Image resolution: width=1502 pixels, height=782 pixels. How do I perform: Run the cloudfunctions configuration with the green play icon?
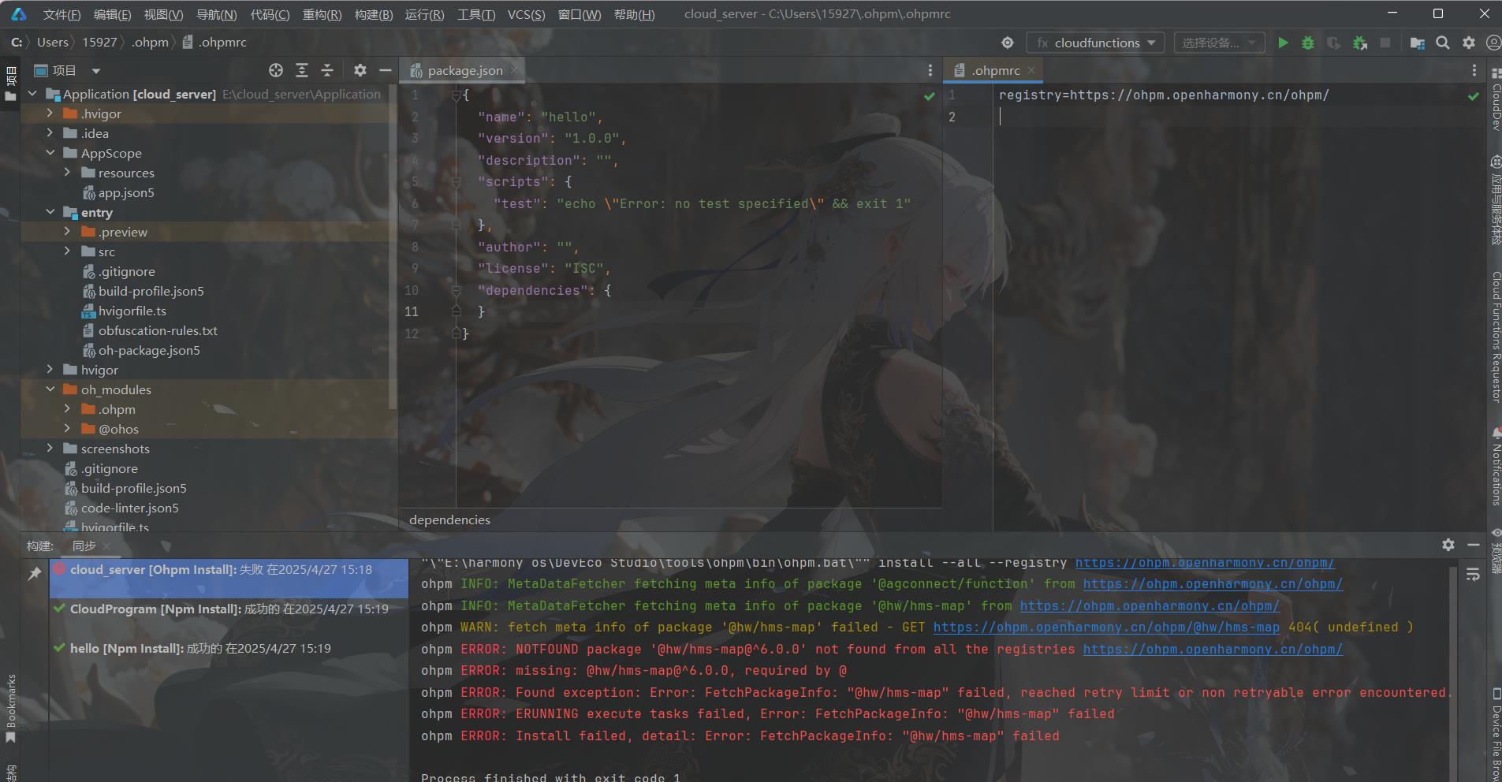pyautogui.click(x=1283, y=43)
